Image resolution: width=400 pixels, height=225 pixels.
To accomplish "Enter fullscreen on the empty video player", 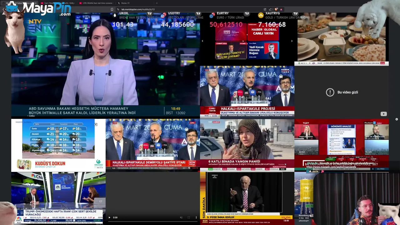I will click(188, 217).
